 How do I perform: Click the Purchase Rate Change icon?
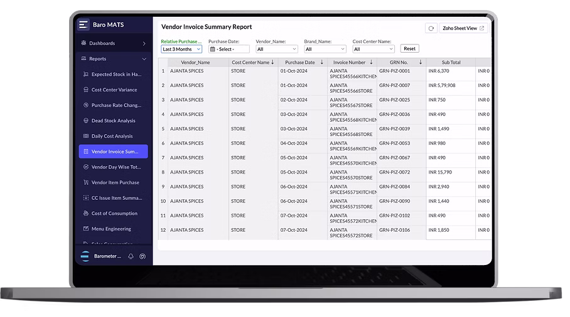tap(86, 105)
